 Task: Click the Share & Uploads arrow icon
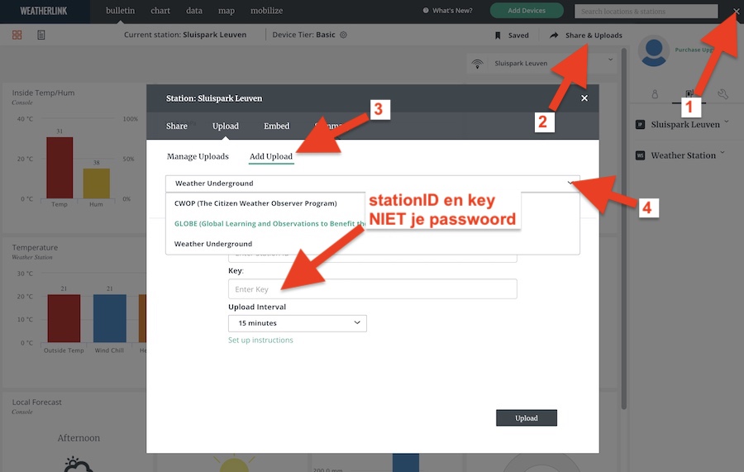click(554, 36)
